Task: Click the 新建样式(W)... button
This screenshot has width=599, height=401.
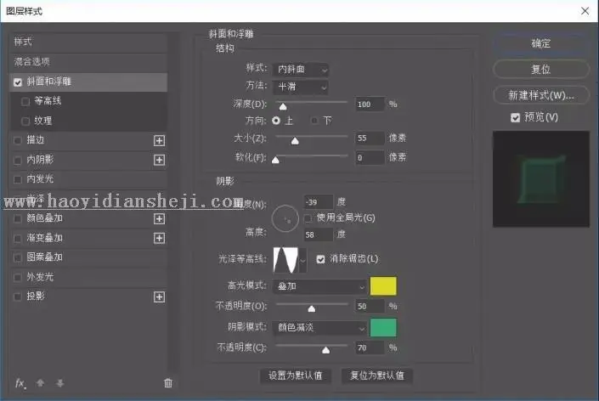Action: coord(541,95)
